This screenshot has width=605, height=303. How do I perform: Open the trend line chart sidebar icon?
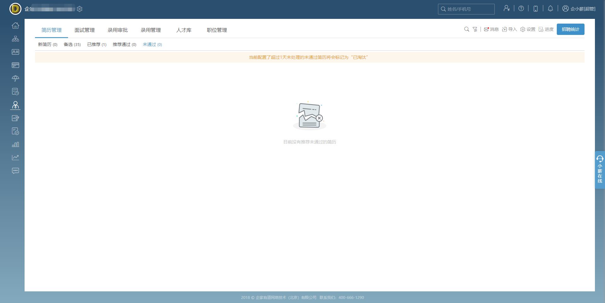[15, 157]
